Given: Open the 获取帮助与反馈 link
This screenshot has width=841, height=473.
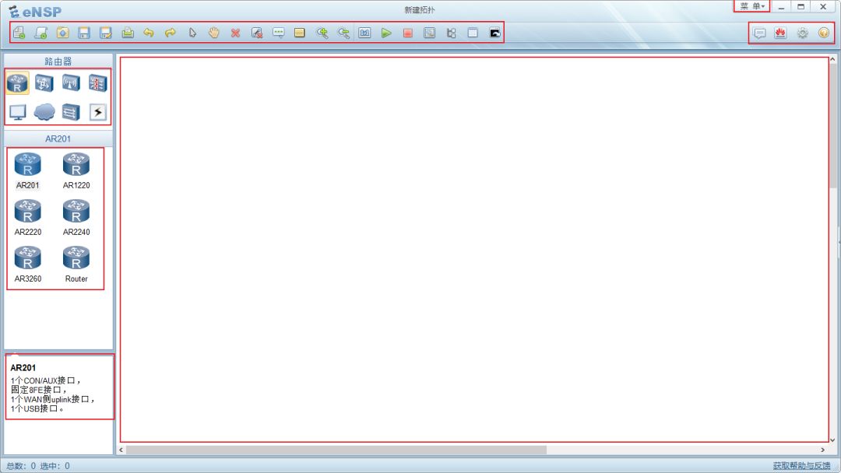Looking at the screenshot, I should point(801,465).
